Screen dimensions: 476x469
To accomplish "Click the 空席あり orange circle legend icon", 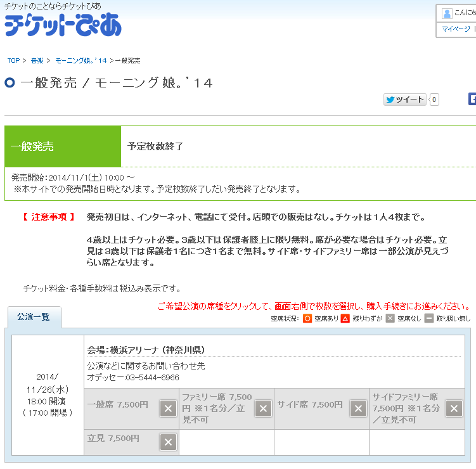I will point(307,318).
